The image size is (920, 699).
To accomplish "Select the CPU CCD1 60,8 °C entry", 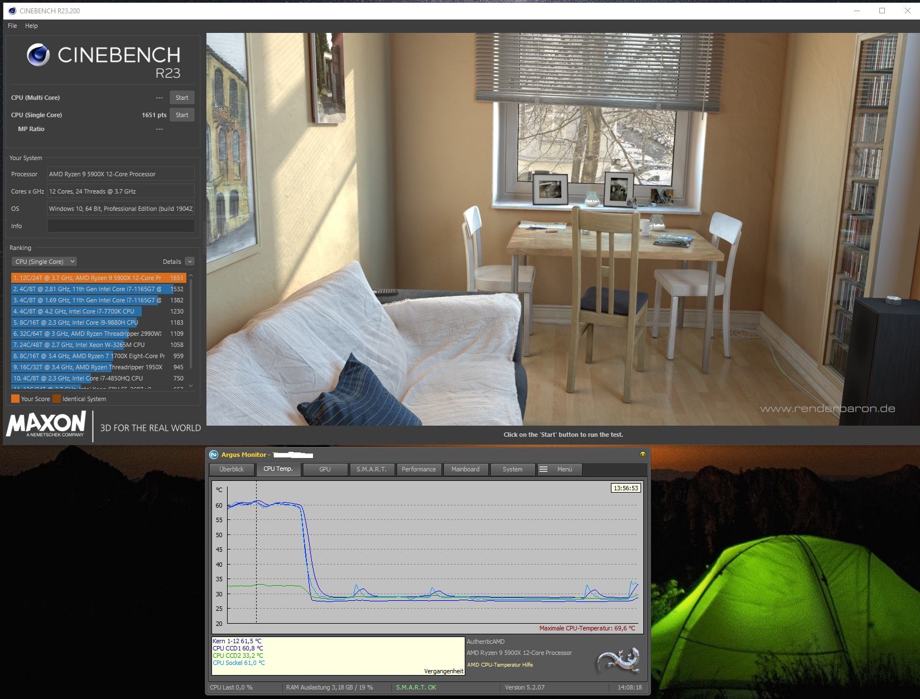I will (238, 648).
